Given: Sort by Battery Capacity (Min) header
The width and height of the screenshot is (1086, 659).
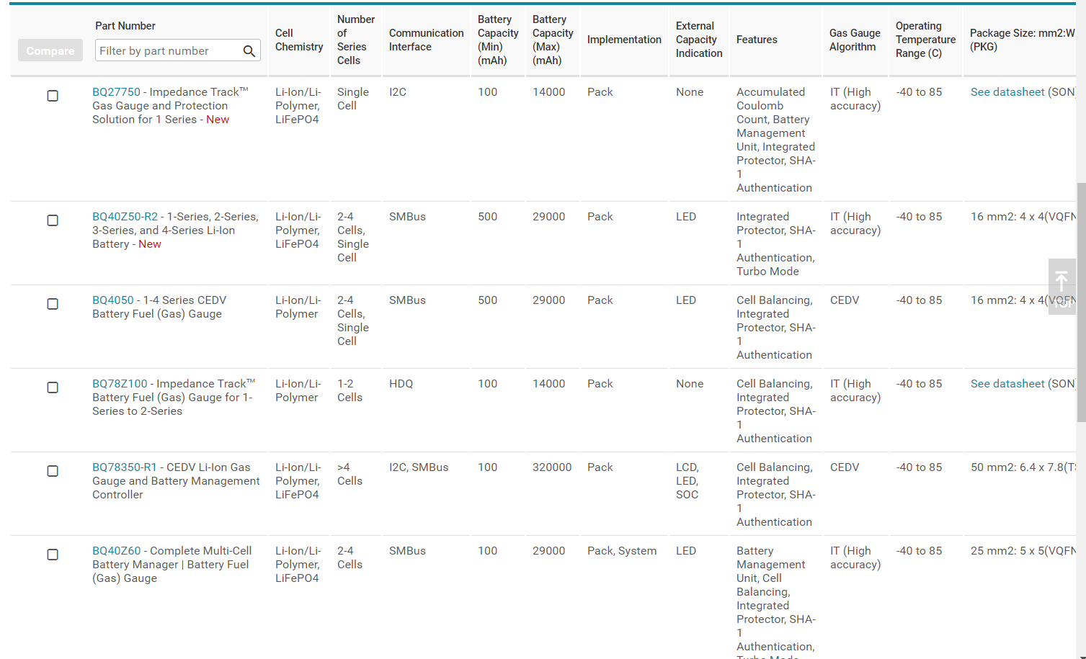Looking at the screenshot, I should click(498, 40).
